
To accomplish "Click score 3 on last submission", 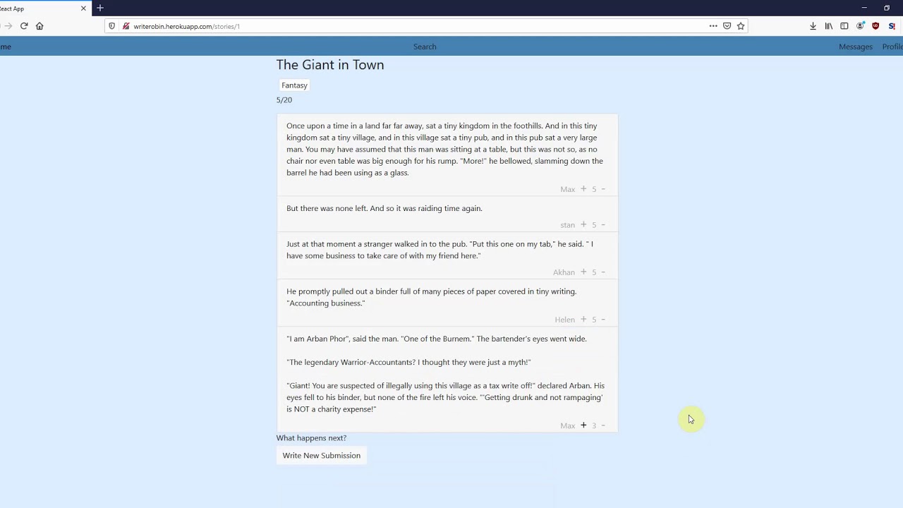I will 594,425.
